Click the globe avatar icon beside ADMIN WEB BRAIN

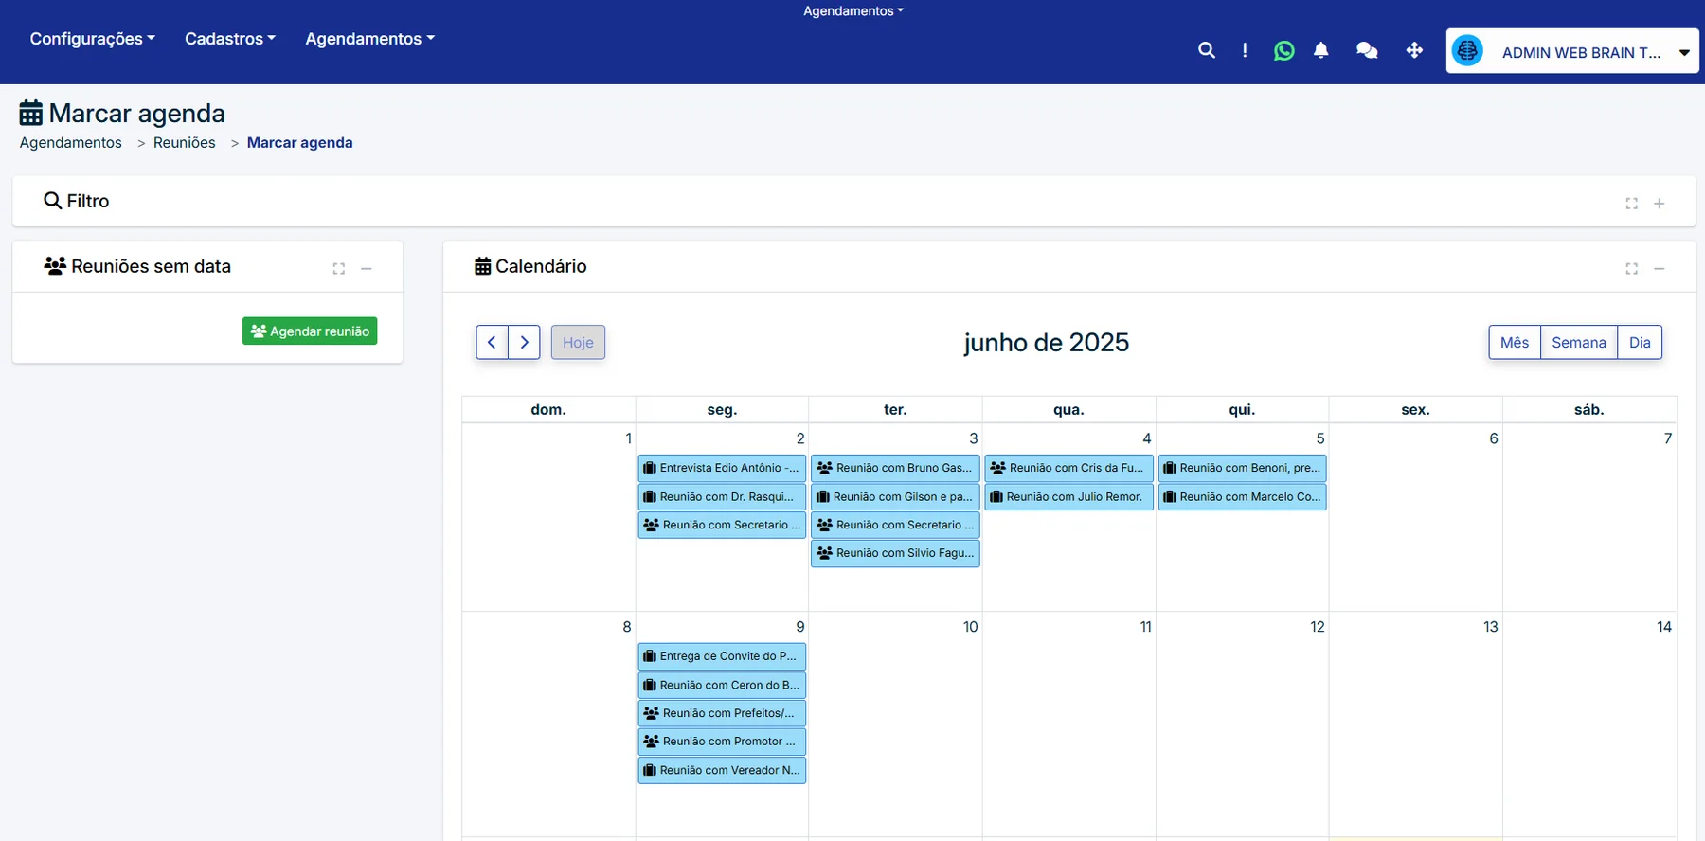click(1467, 50)
